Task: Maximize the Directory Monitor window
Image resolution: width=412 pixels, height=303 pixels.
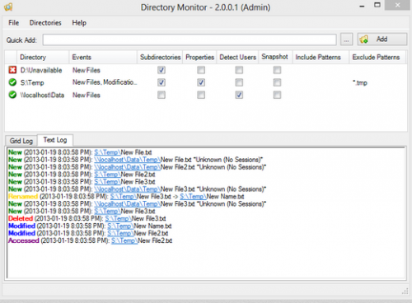Action: 377,5
